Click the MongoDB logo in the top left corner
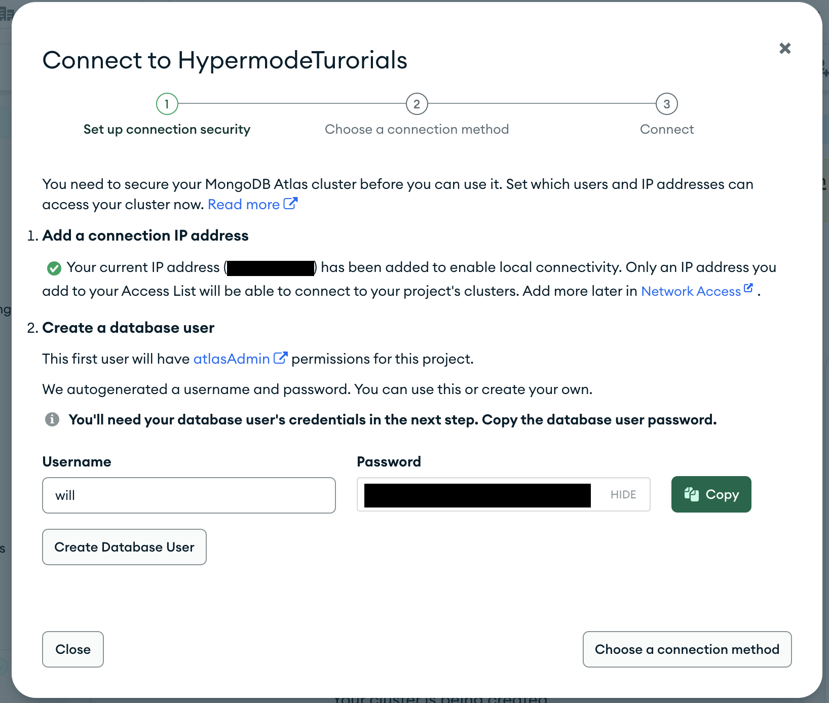Viewport: 829px width, 703px height. pos(7,13)
